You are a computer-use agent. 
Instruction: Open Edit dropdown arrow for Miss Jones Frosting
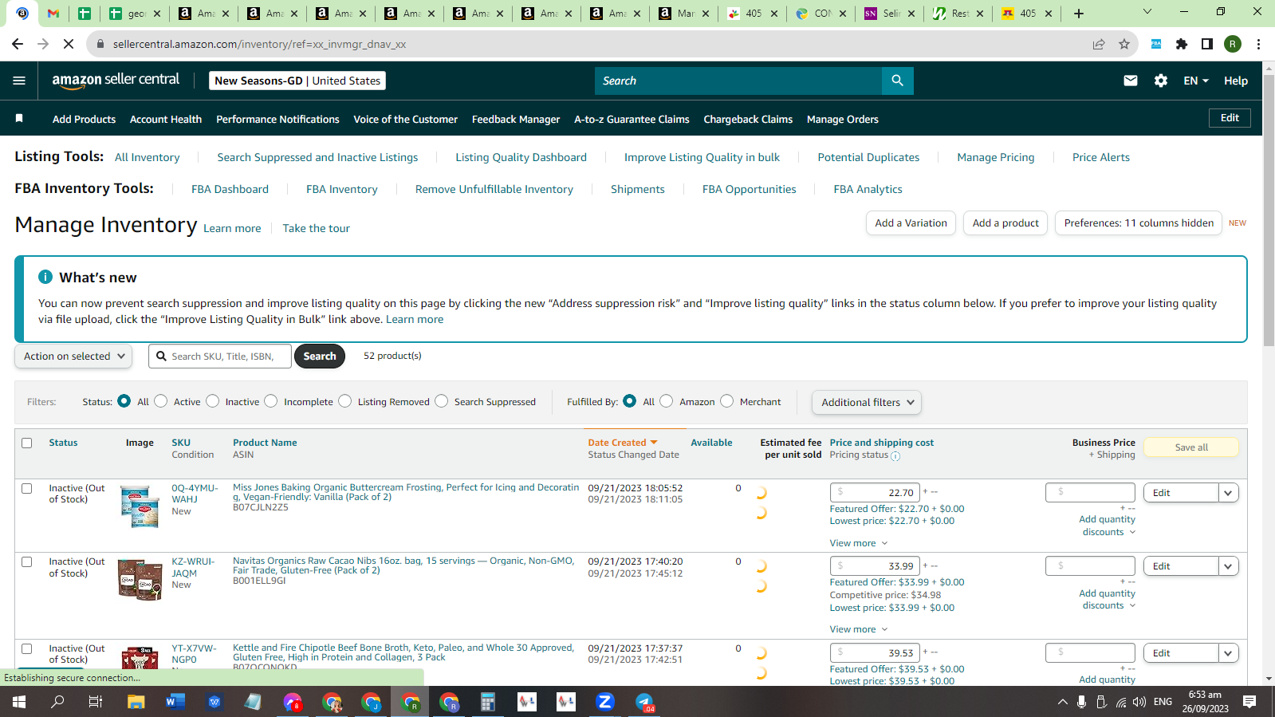(1228, 493)
